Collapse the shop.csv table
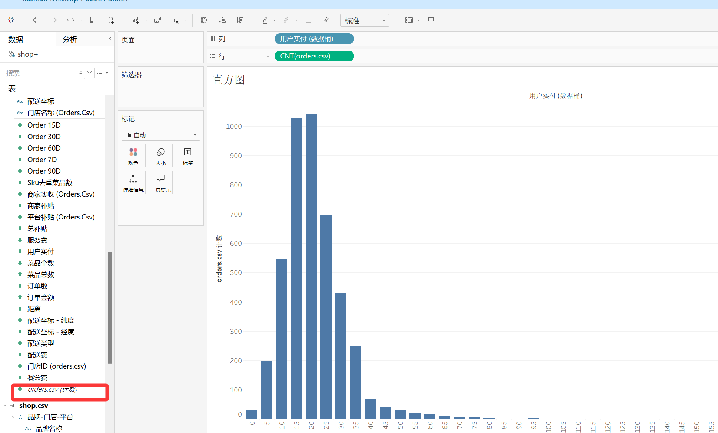Viewport: 718px width, 433px height. click(x=5, y=406)
